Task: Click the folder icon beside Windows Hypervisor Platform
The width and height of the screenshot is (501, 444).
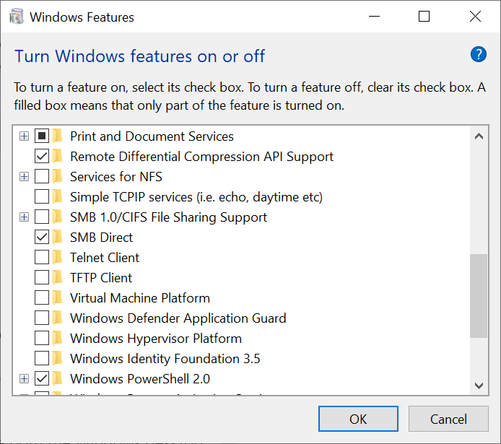Action: (x=57, y=339)
